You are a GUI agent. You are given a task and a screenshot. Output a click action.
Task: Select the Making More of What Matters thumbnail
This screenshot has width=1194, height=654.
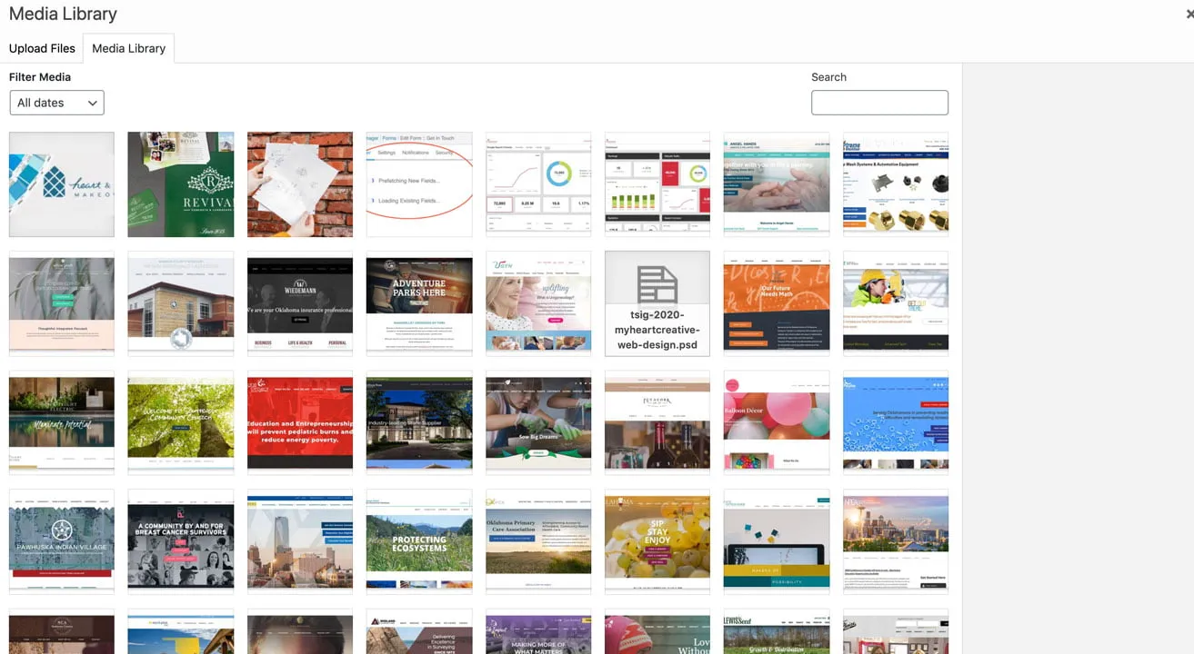(538, 631)
